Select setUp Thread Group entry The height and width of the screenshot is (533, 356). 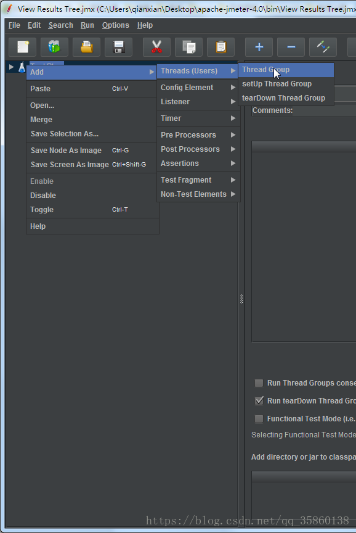[286, 84]
